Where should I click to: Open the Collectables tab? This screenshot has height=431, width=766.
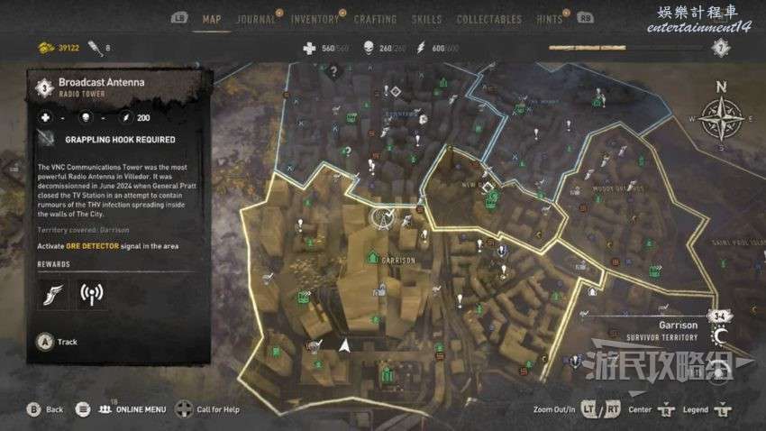489,20
